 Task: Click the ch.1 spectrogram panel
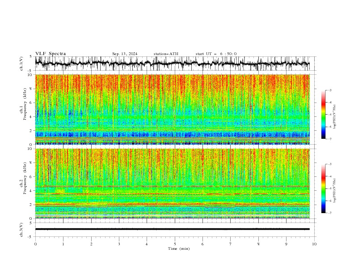[172, 109]
